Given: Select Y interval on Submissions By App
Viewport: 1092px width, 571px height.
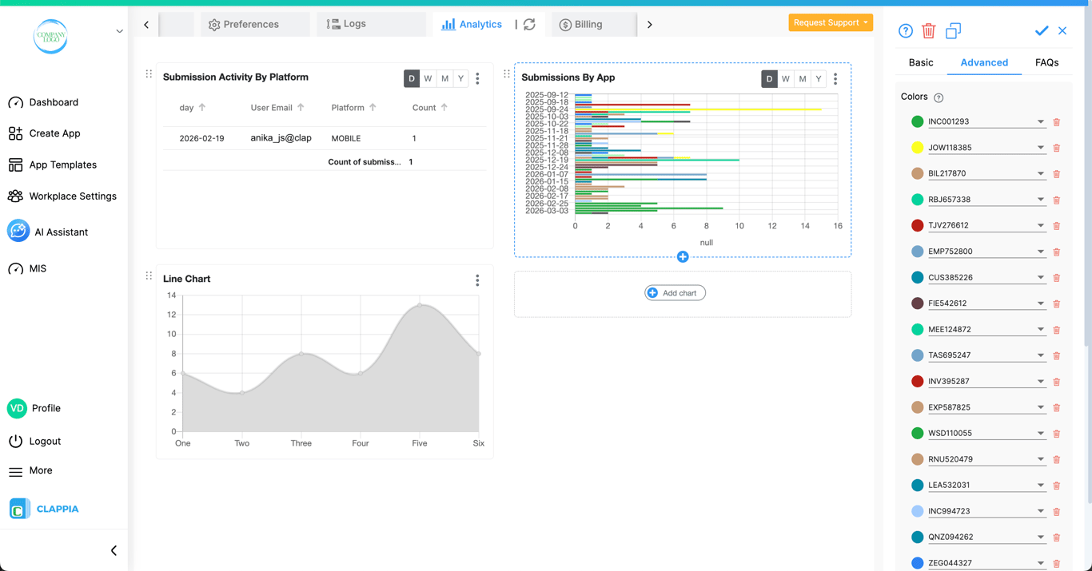Looking at the screenshot, I should 819,78.
